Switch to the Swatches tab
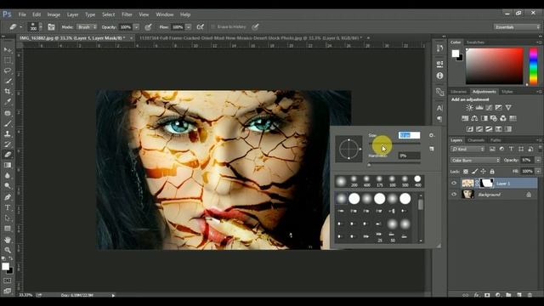The height and width of the screenshot is (306, 544). 475,42
